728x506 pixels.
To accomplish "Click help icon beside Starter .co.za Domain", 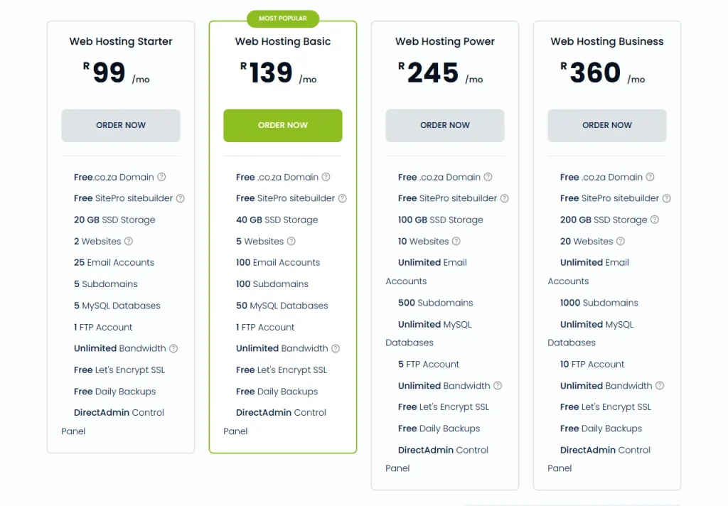I will click(x=161, y=177).
